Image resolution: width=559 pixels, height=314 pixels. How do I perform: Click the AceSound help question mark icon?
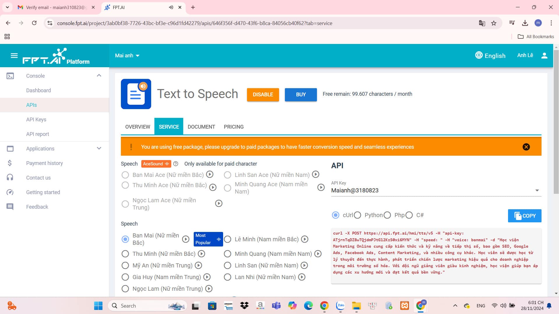click(176, 164)
